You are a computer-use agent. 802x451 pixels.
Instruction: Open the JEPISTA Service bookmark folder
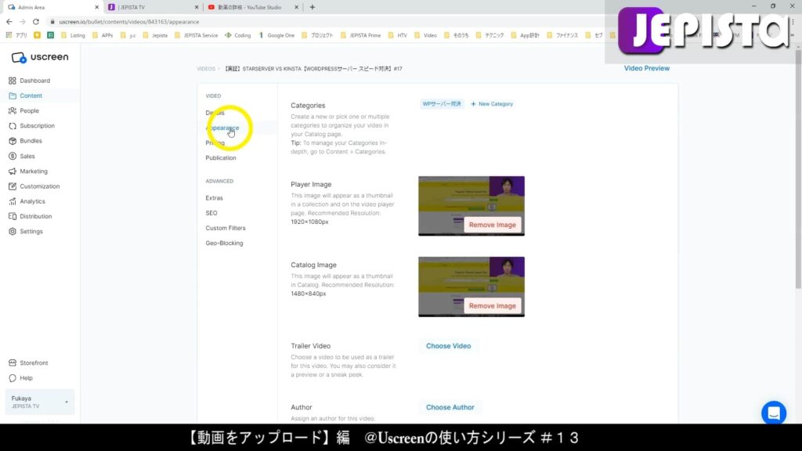(x=196, y=35)
